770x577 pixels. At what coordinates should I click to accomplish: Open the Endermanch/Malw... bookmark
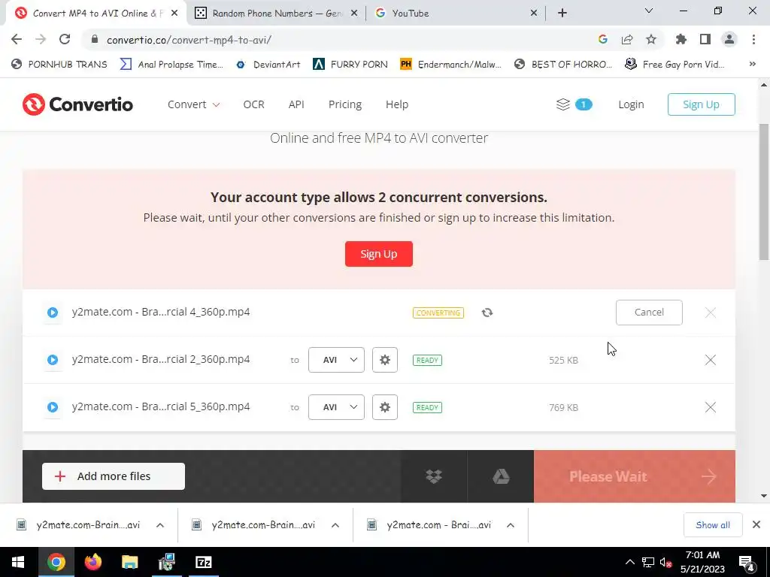tap(451, 65)
